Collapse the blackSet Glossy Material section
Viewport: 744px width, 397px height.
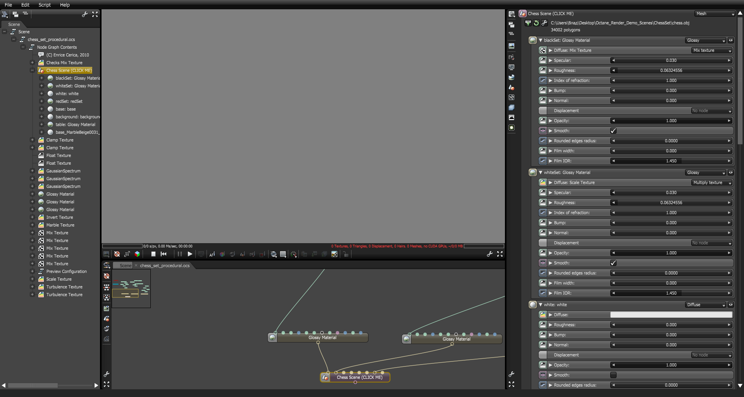tap(541, 40)
